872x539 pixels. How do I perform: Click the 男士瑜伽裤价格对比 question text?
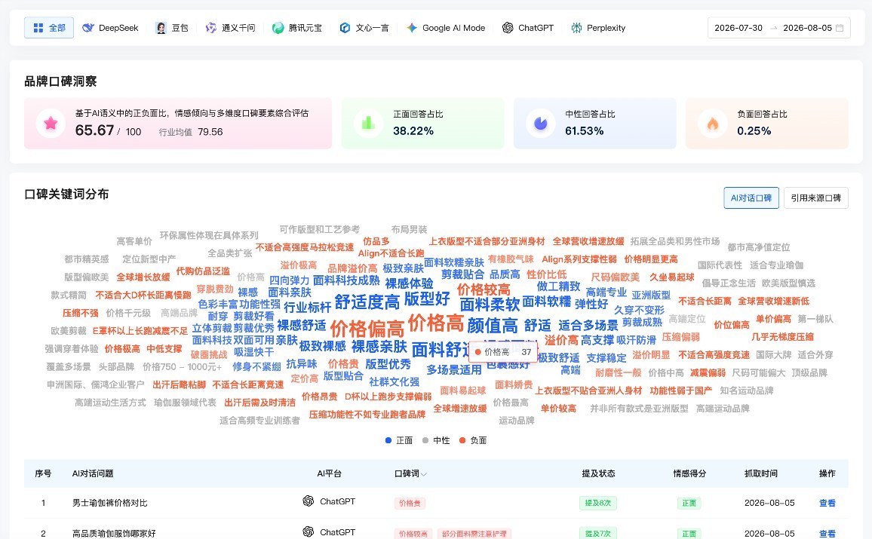(x=110, y=503)
